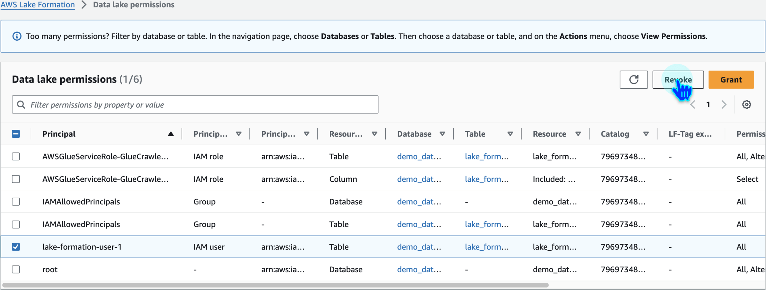The width and height of the screenshot is (766, 290).
Task: Check IAMAllowedPrincipals Database row checkbox
Action: pyautogui.click(x=16, y=202)
